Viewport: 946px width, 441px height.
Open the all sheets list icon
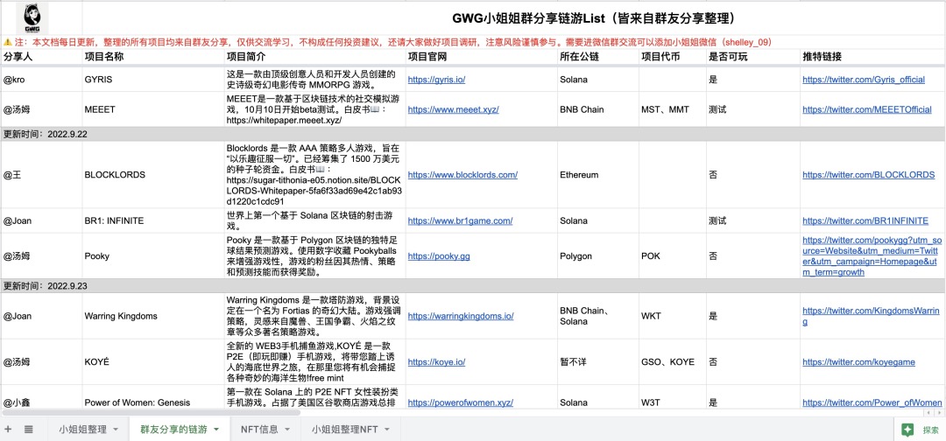pos(28,429)
